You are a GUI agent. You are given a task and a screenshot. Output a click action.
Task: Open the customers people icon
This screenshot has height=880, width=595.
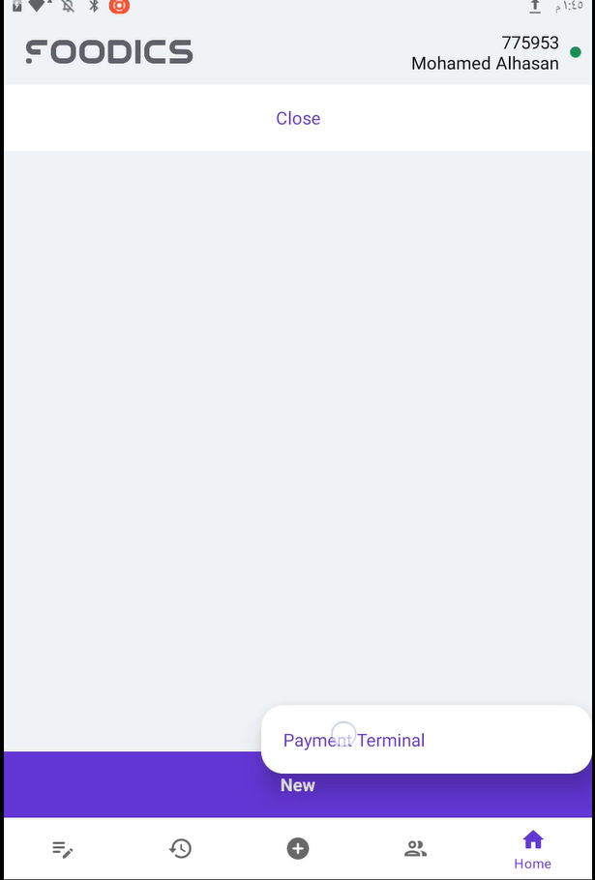415,849
